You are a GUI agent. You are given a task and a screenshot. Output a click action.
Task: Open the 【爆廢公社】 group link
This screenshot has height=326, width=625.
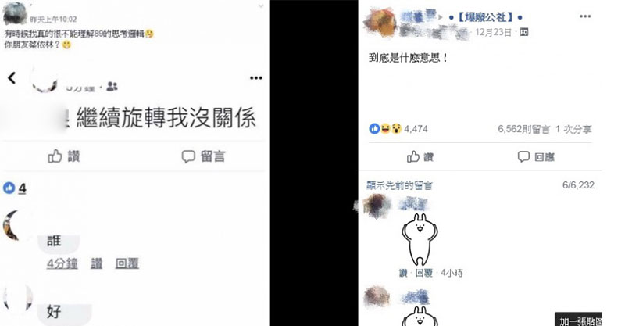click(x=485, y=17)
